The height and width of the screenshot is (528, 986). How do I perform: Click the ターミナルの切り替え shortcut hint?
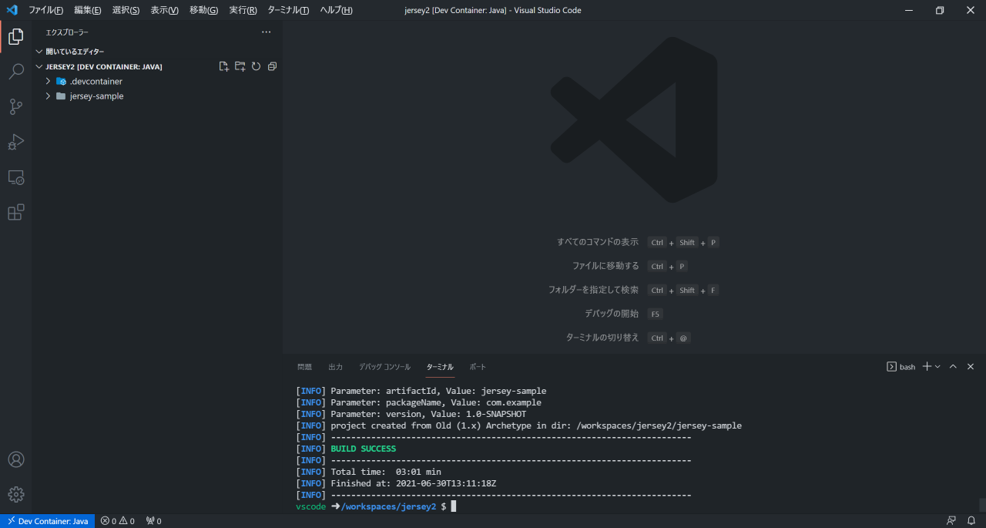(629, 338)
